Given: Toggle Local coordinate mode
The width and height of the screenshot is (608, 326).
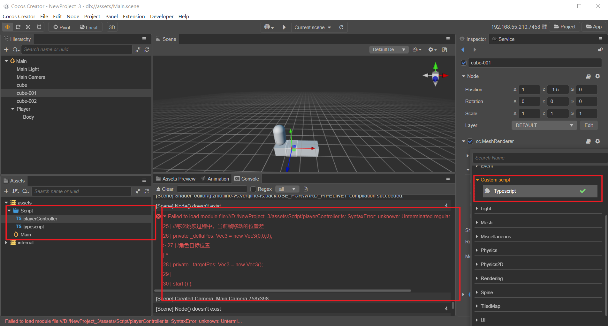Looking at the screenshot, I should (89, 27).
